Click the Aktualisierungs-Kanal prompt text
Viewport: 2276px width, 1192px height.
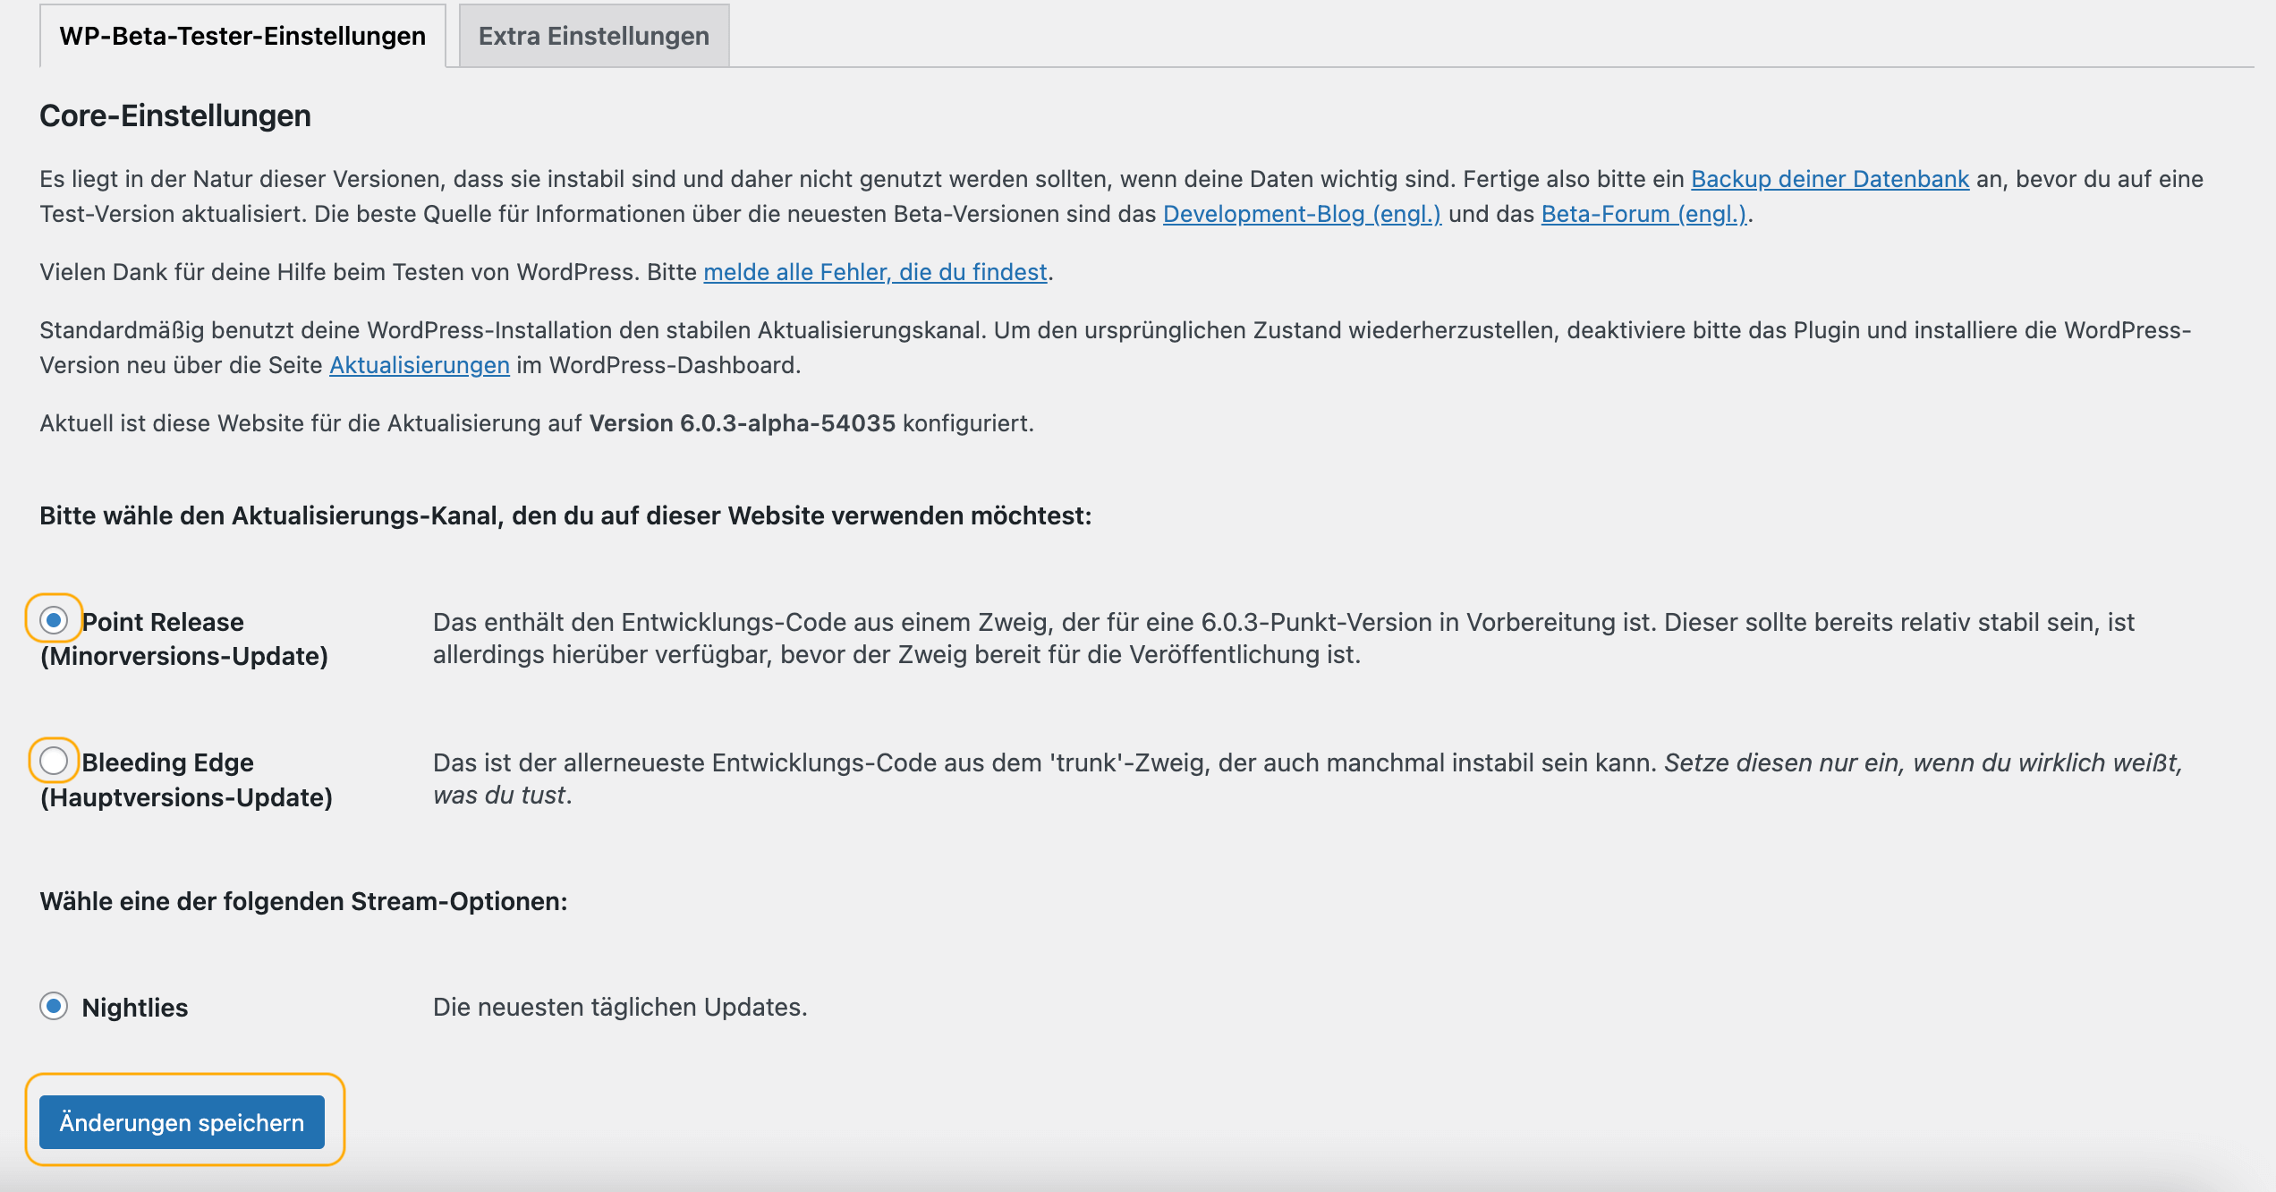[564, 515]
